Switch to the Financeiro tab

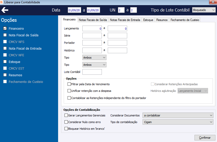(x=69, y=19)
